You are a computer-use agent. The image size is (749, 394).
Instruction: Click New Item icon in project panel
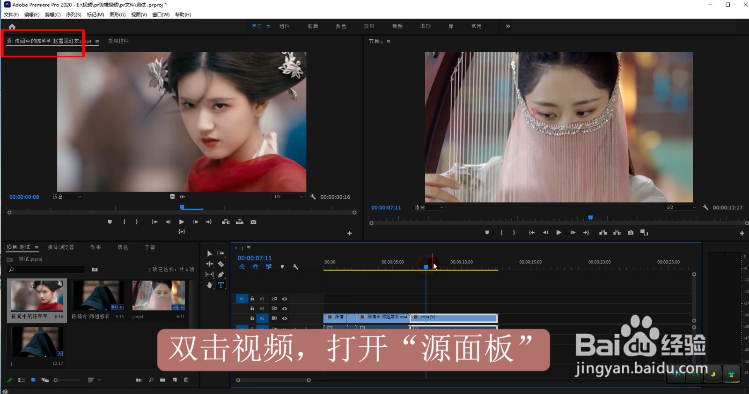[x=175, y=380]
